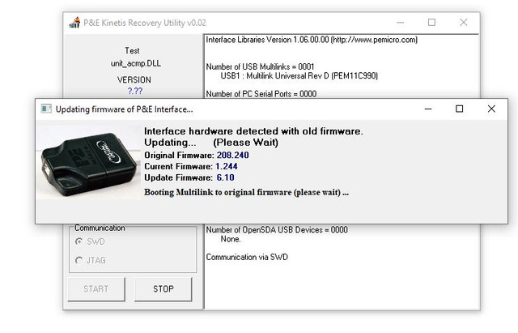Viewport: 518px width, 333px height.
Task: Click the '?.??' version value
Action: click(135, 91)
